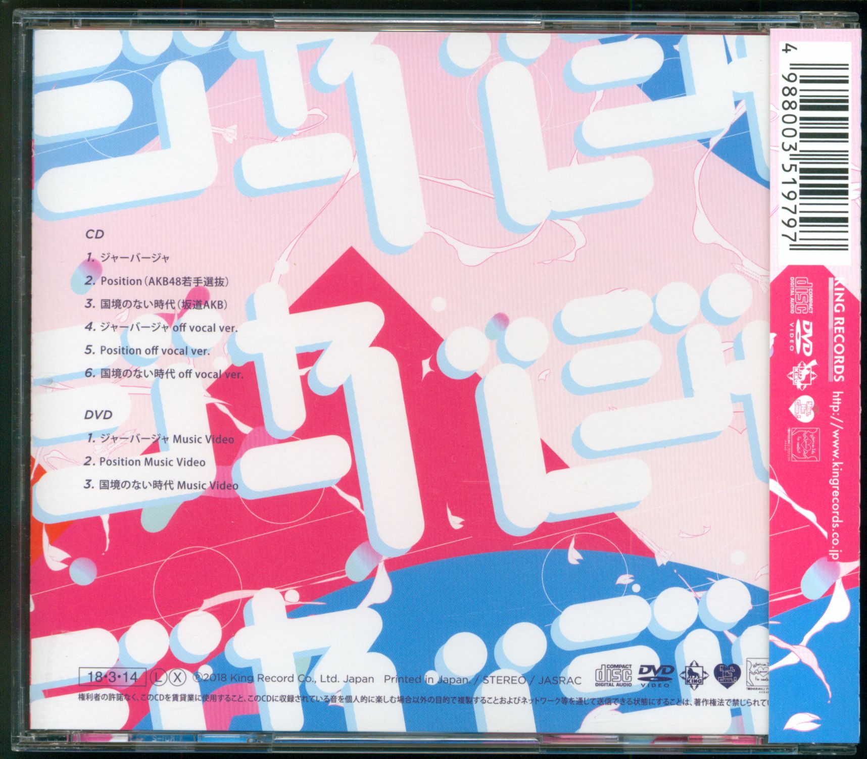This screenshot has height=759, width=867.
Task: Select DVD track 3 国境のない時代 Music Video
Action: (x=161, y=485)
